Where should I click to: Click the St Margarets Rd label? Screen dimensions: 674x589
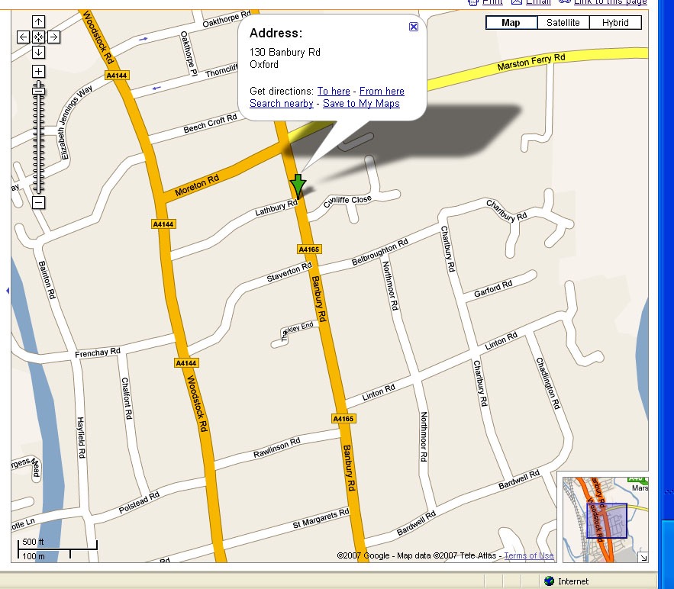tap(321, 519)
